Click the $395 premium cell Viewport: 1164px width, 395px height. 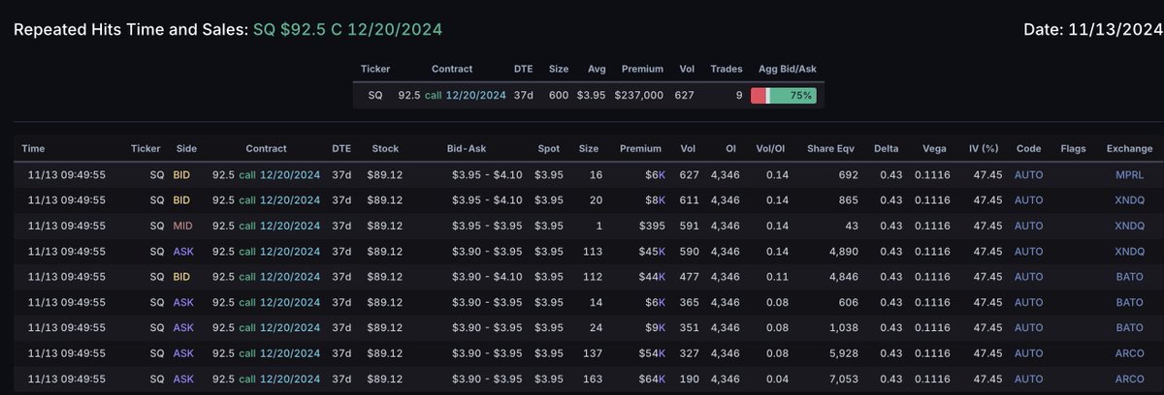[x=650, y=226]
